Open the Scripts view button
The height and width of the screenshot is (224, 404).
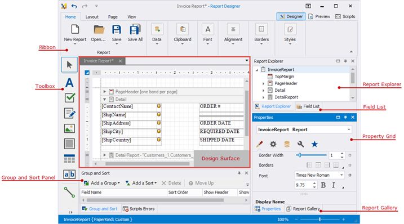[x=345, y=16]
